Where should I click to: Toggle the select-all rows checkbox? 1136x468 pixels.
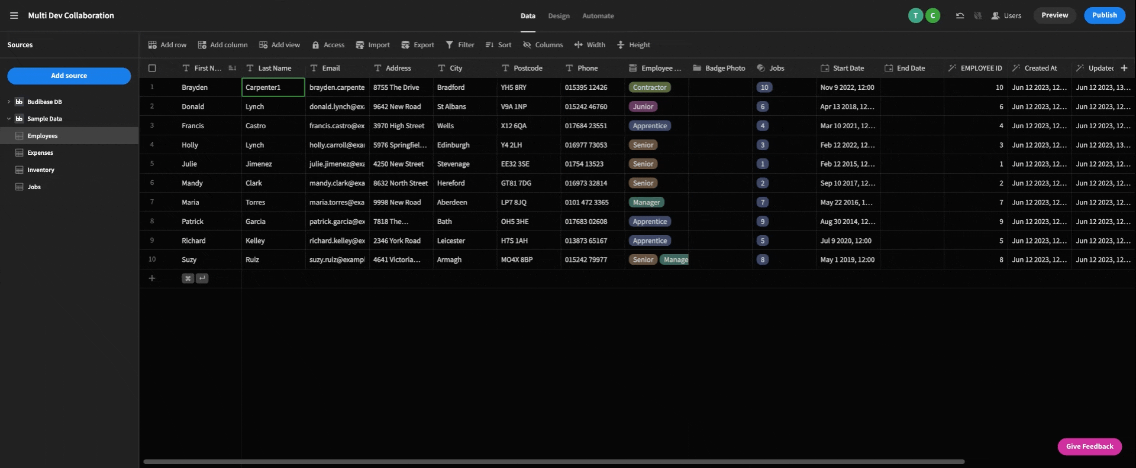click(x=152, y=68)
